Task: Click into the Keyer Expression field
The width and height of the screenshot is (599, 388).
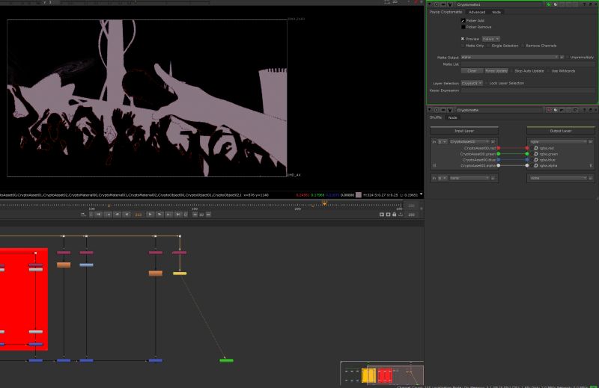Action: (x=528, y=90)
